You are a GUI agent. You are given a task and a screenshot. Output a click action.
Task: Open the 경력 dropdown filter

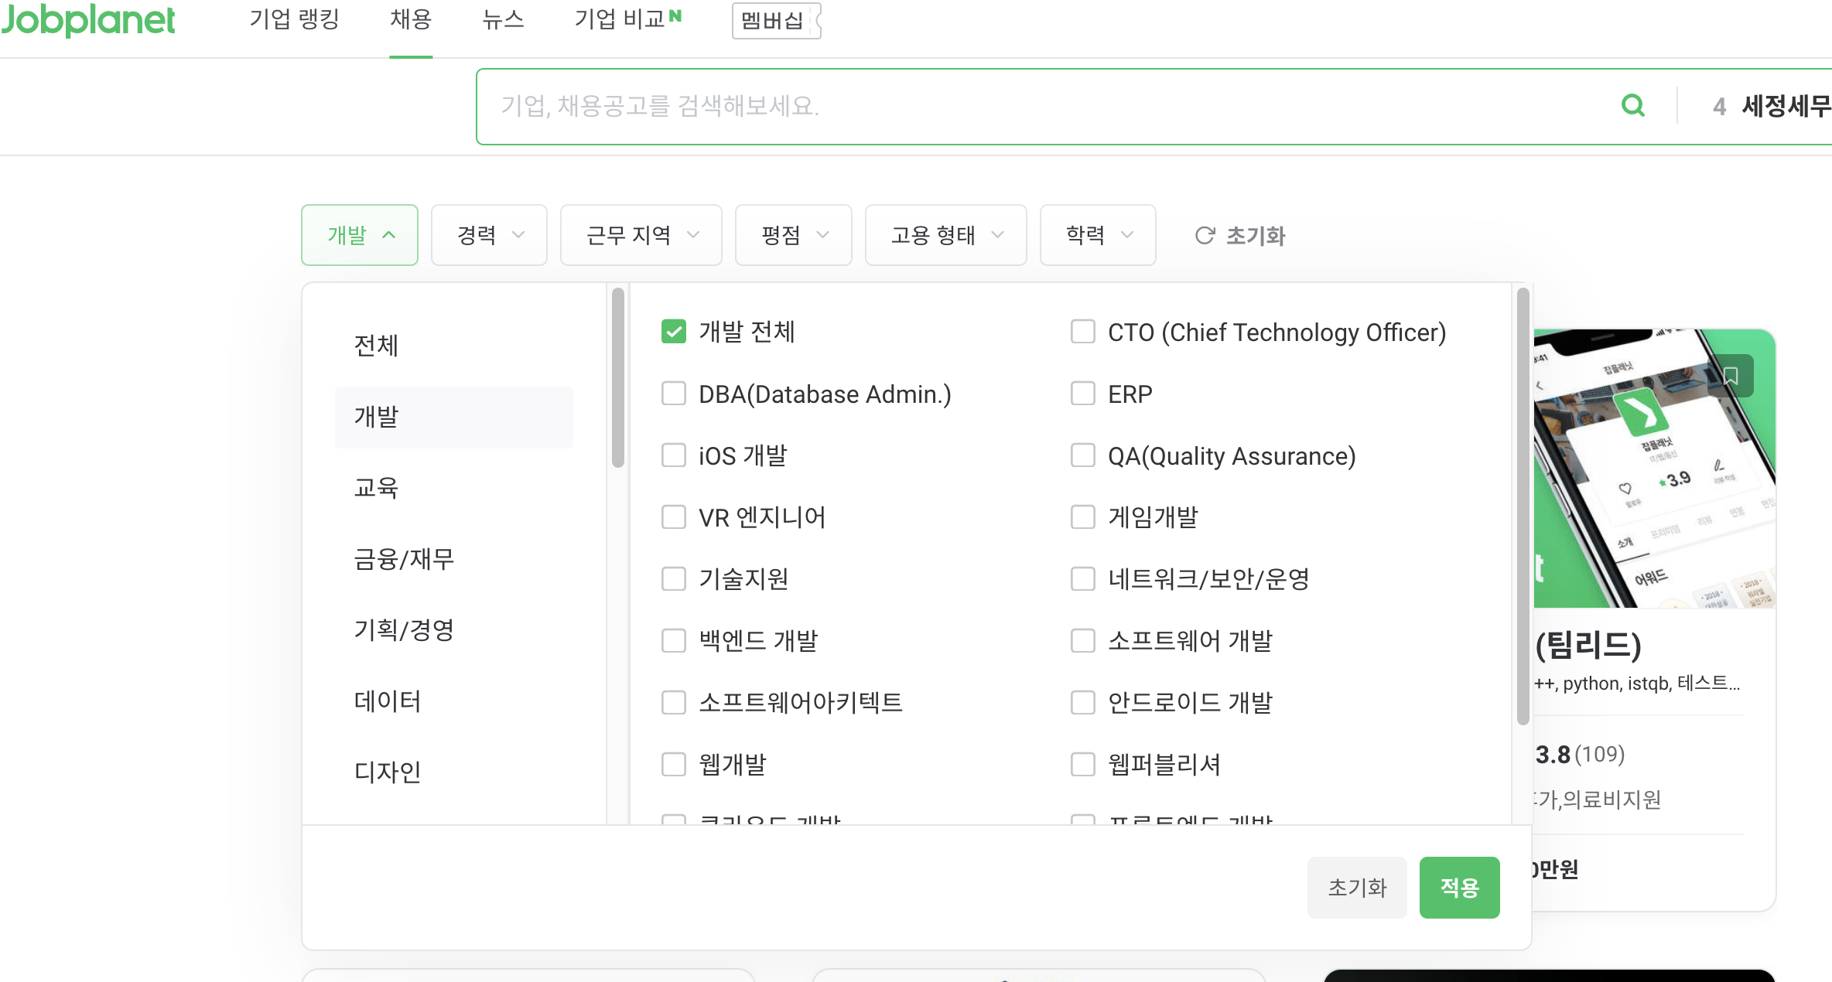coord(489,235)
